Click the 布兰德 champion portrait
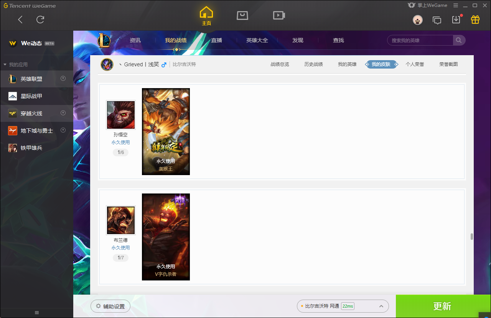Image resolution: width=491 pixels, height=318 pixels. (x=121, y=220)
